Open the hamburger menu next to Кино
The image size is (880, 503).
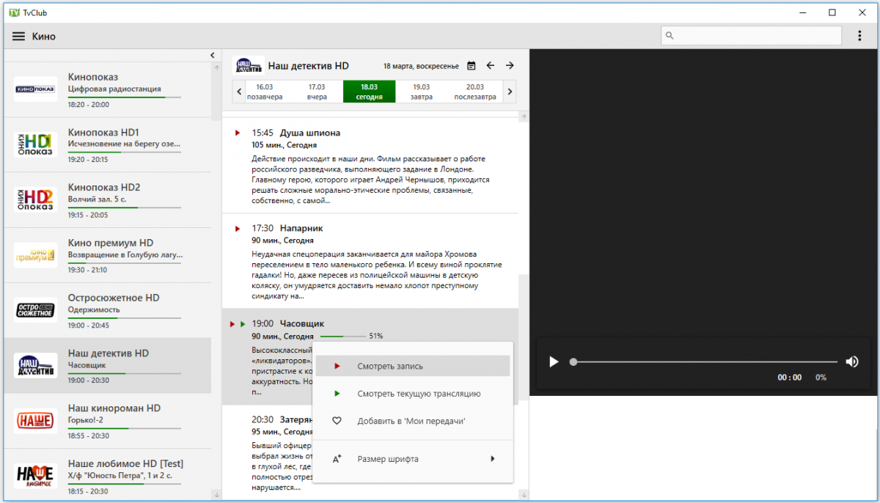click(x=18, y=36)
